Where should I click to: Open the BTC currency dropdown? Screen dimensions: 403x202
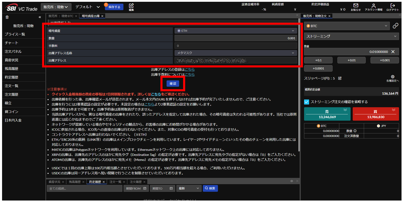pos(347,26)
